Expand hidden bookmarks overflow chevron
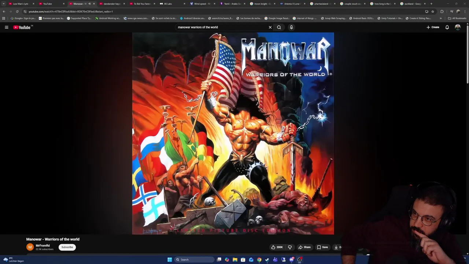This screenshot has width=469, height=264. coord(441,18)
